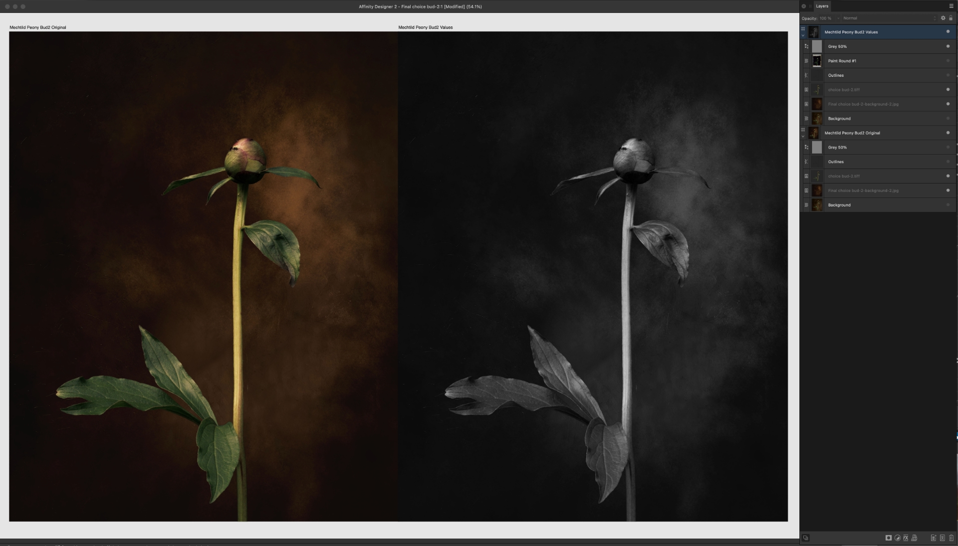958x546 pixels.
Task: Click the Edit All Layers icon
Action: click(805, 538)
